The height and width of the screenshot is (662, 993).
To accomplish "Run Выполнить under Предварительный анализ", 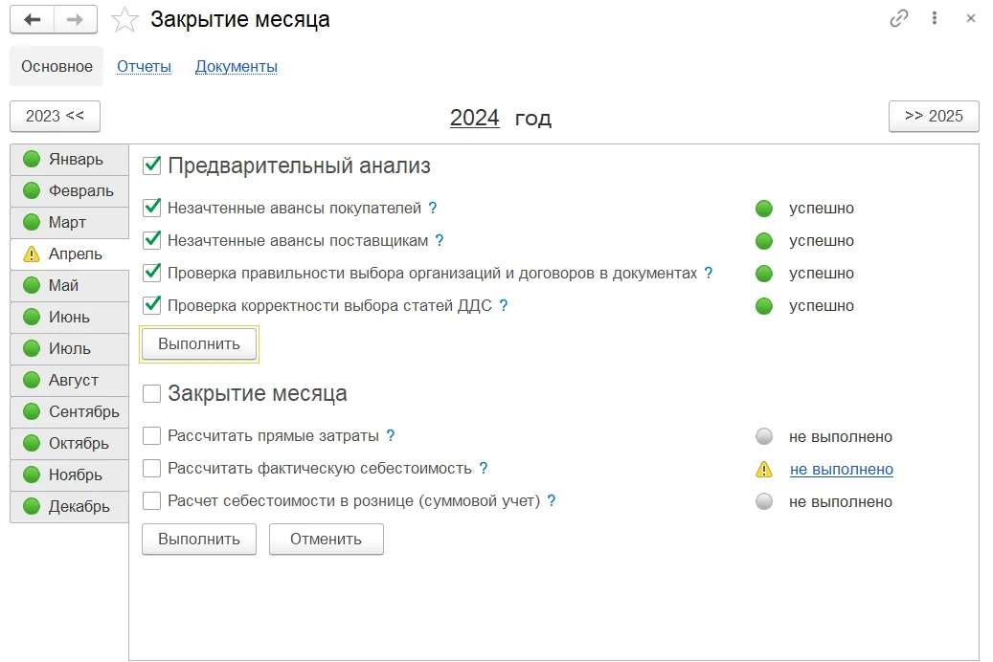I will coord(199,344).
